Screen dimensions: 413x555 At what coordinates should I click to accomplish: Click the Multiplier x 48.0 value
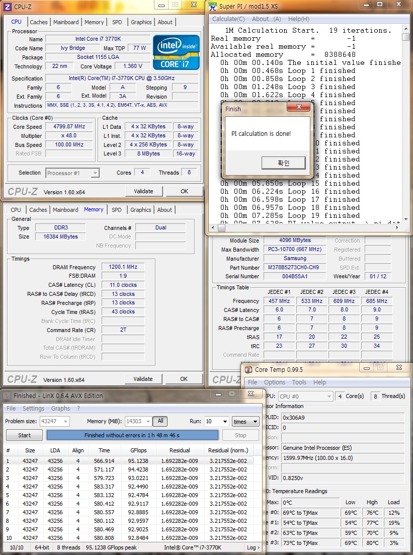coord(69,135)
